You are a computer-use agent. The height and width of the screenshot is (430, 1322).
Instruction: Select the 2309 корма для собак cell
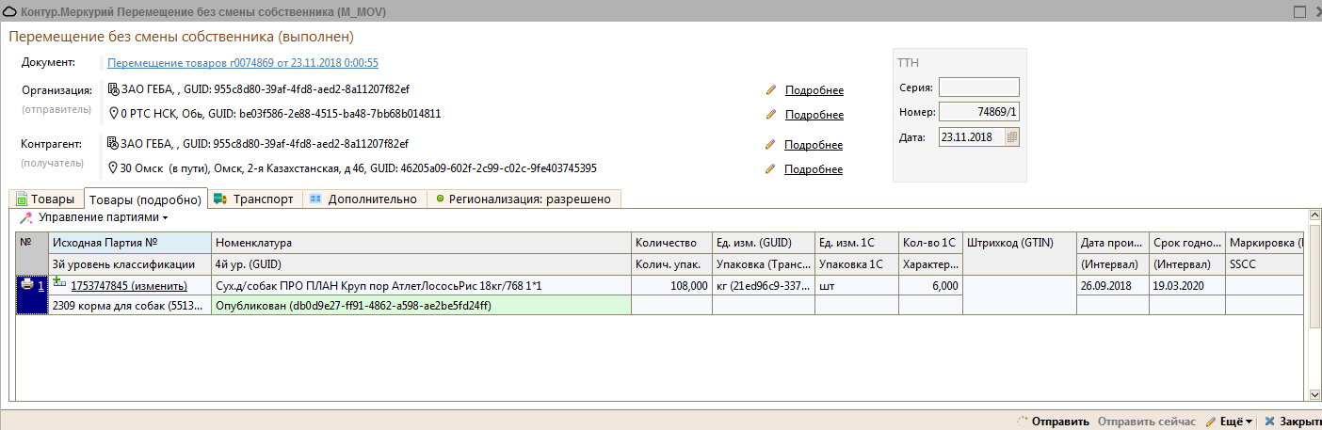(130, 305)
